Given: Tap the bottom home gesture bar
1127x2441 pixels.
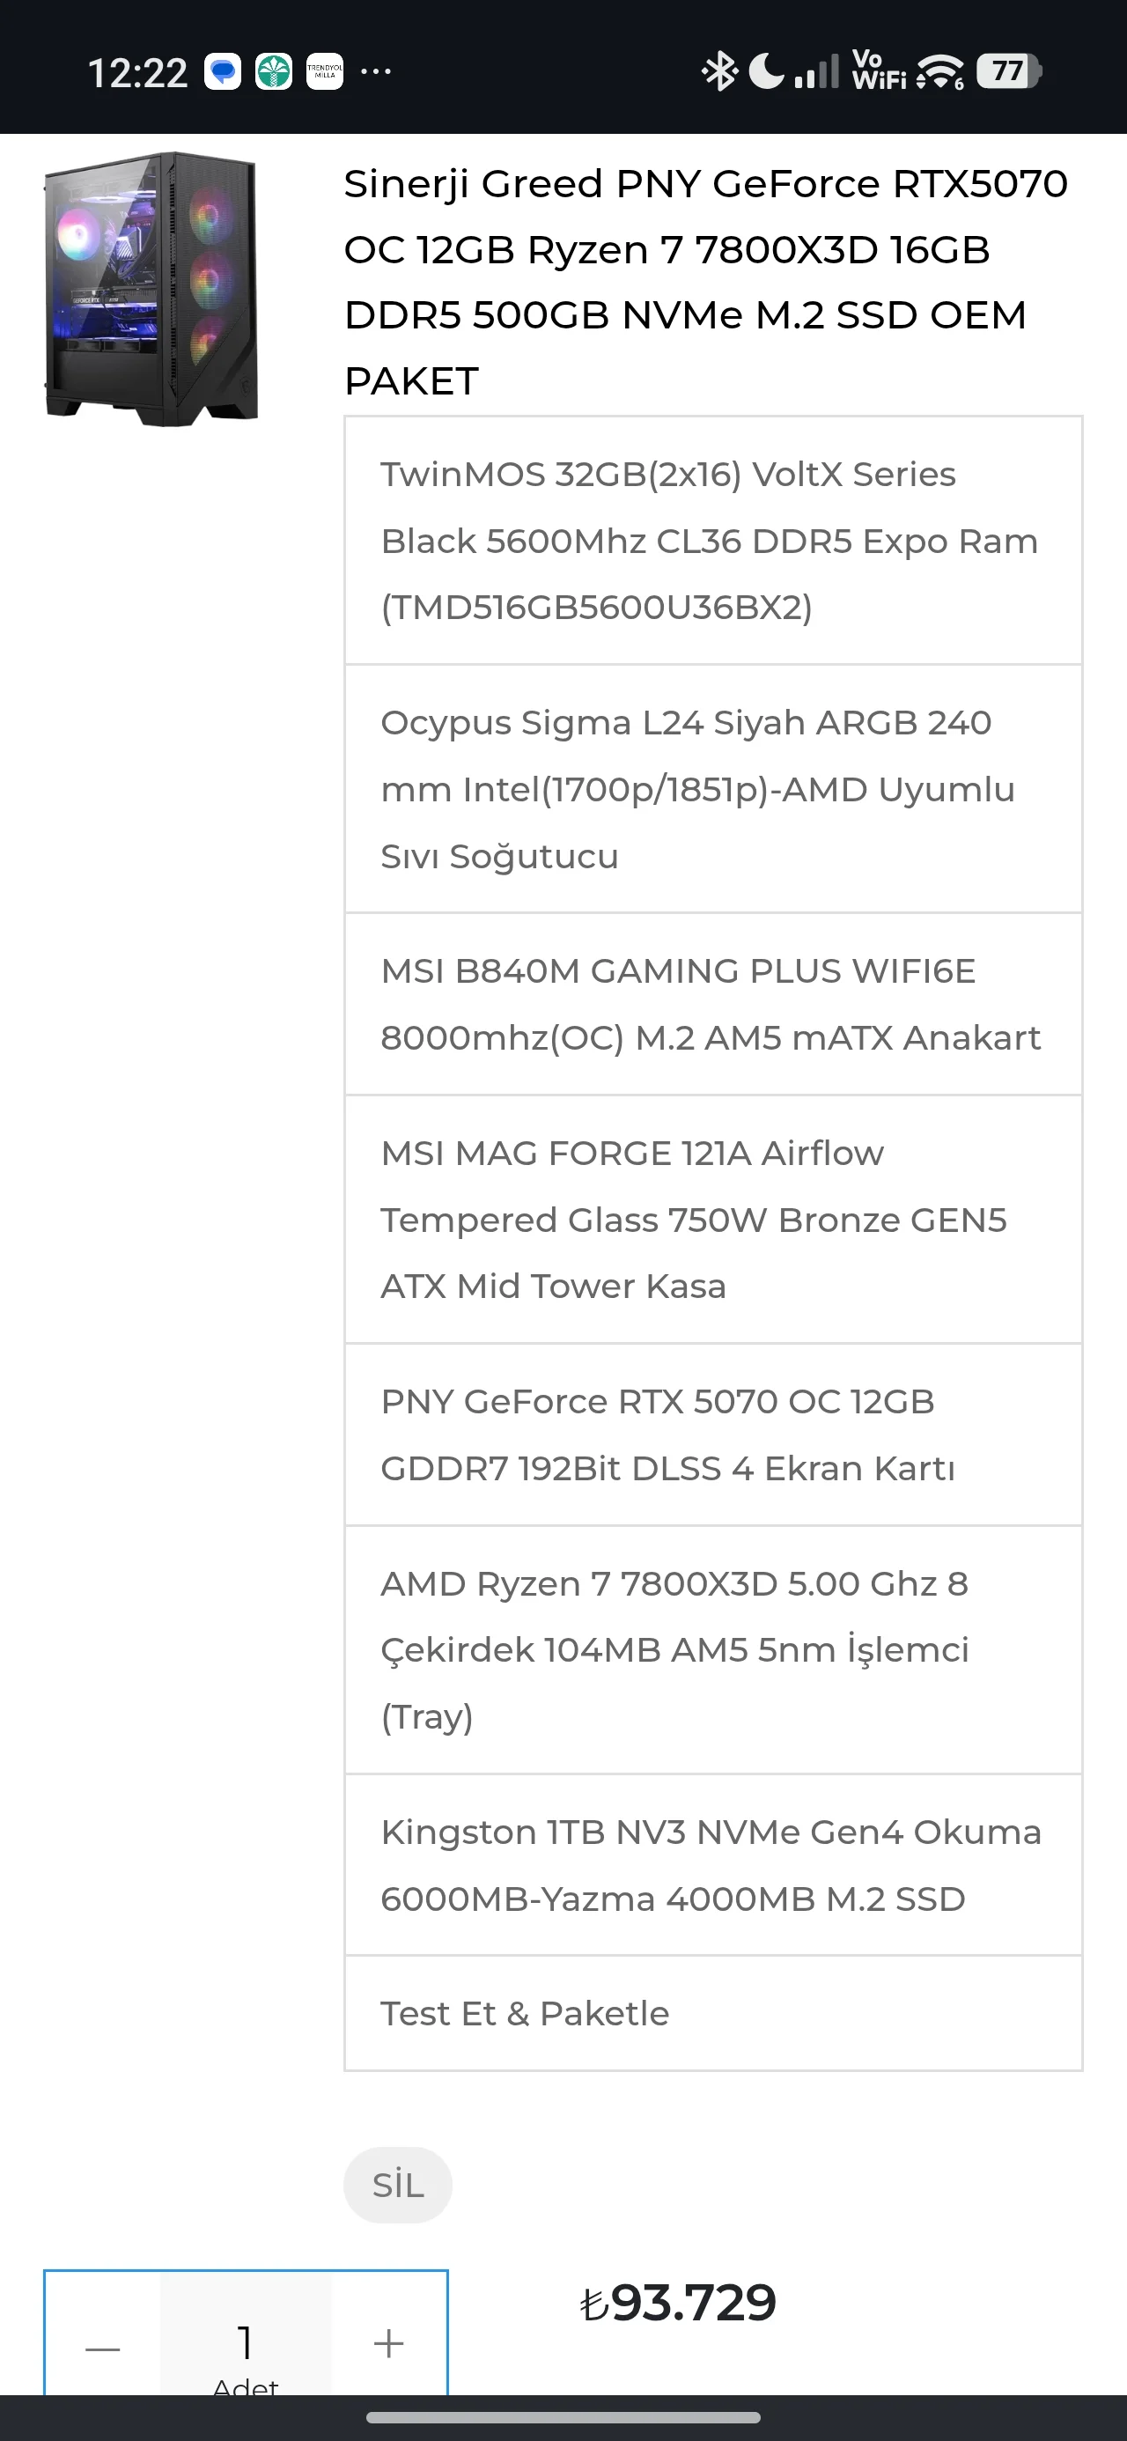Looking at the screenshot, I should click(563, 2417).
